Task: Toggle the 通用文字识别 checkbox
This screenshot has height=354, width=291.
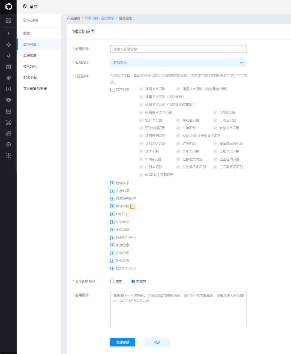Action: click(141, 89)
